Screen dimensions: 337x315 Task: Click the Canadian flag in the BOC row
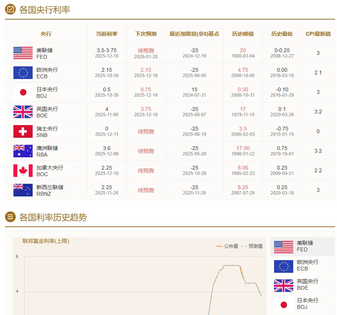[x=23, y=170]
